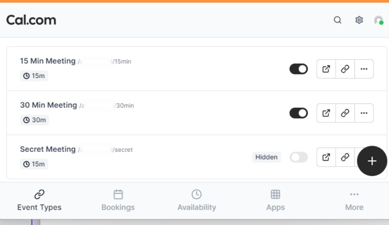
Task: Click the user avatar in header
Action: coord(379,20)
